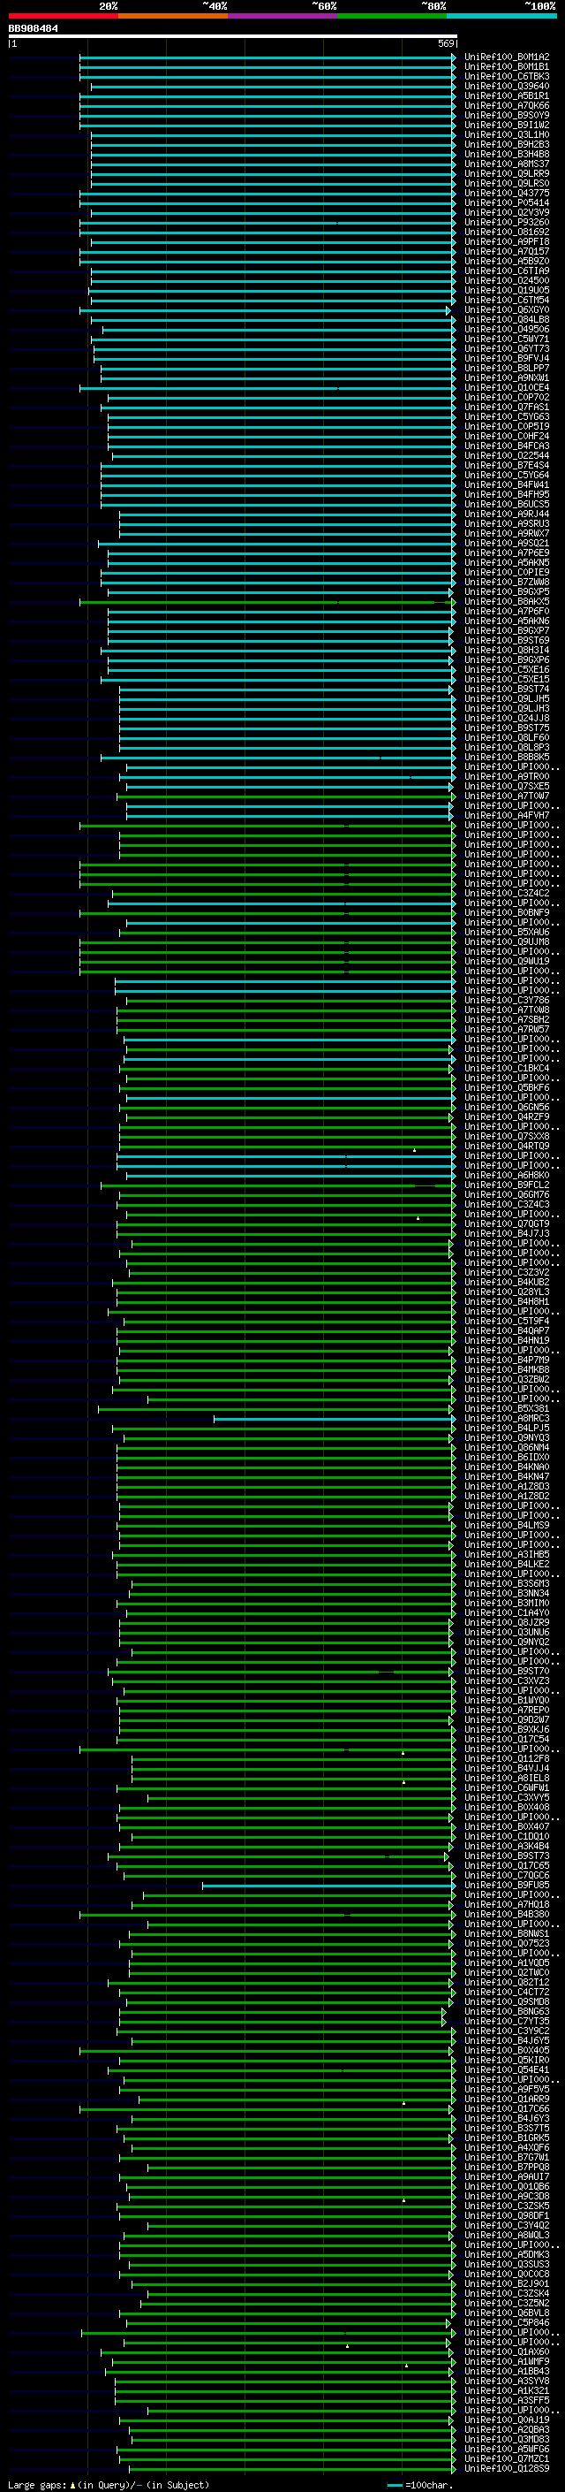Select hit label UniRef100_Q9LRS0
The height and width of the screenshot is (2492, 565).
507,183
